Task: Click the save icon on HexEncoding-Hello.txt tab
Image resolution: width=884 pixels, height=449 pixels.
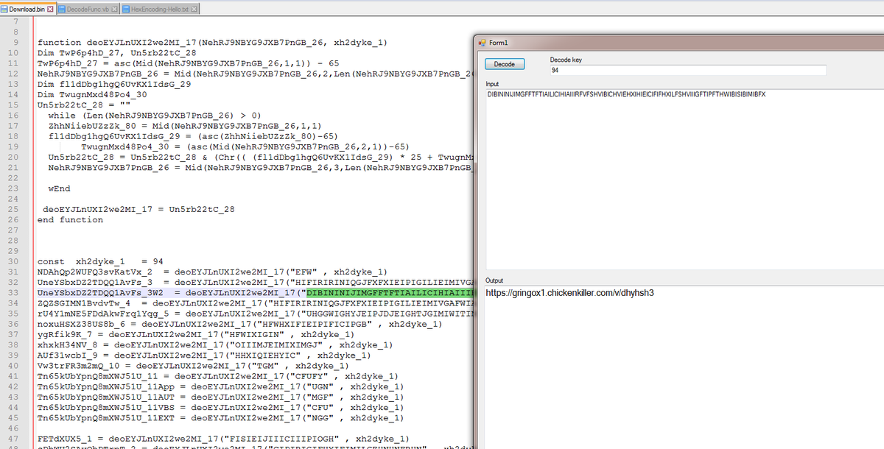Action: click(126, 8)
